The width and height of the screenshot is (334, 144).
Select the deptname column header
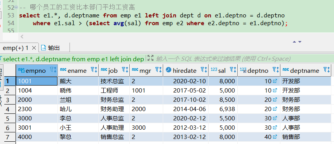[306, 70]
